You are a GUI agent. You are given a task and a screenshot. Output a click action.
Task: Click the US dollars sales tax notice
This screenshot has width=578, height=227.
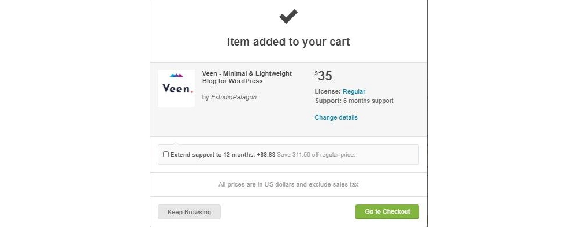tap(288, 184)
